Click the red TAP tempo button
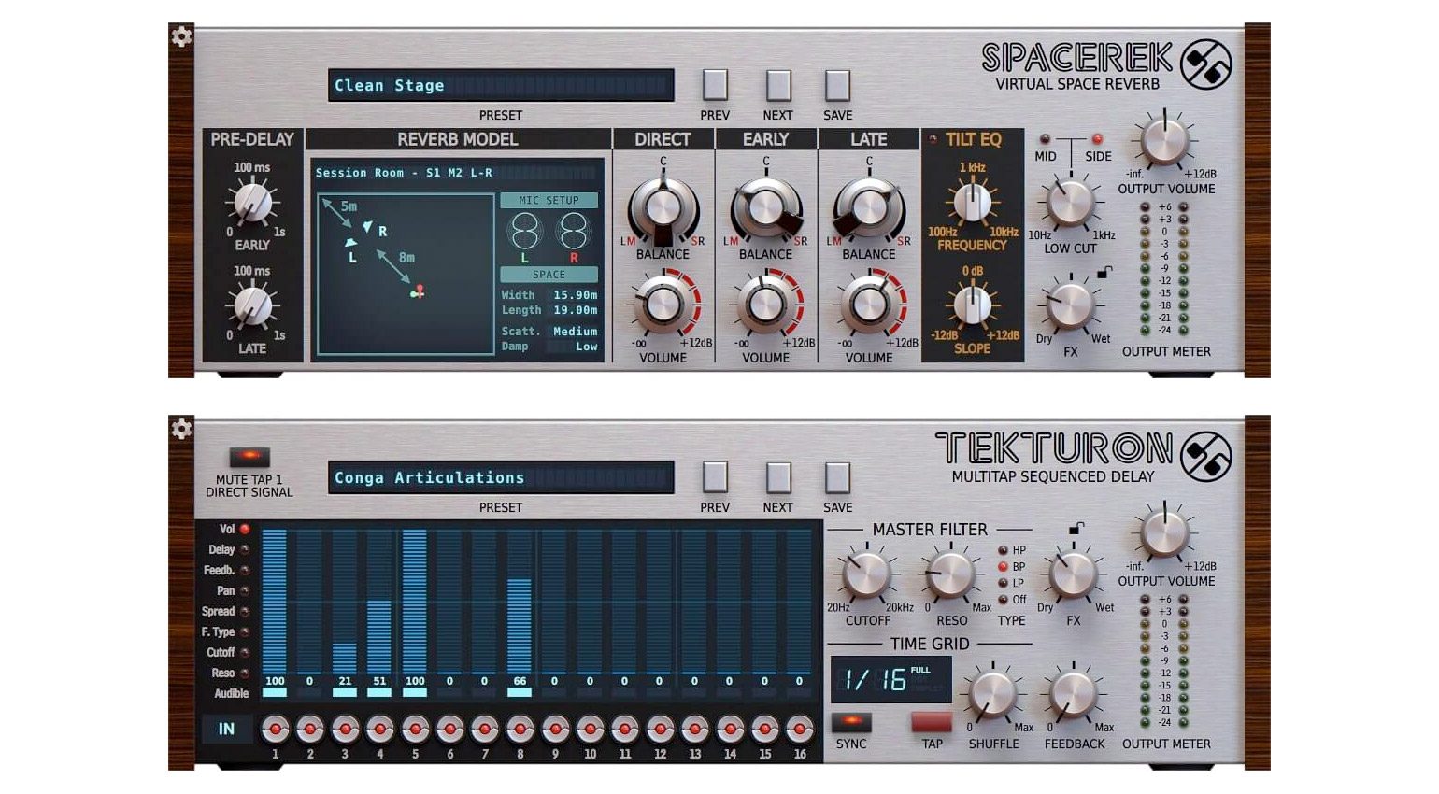This screenshot has width=1439, height=794. (x=932, y=722)
